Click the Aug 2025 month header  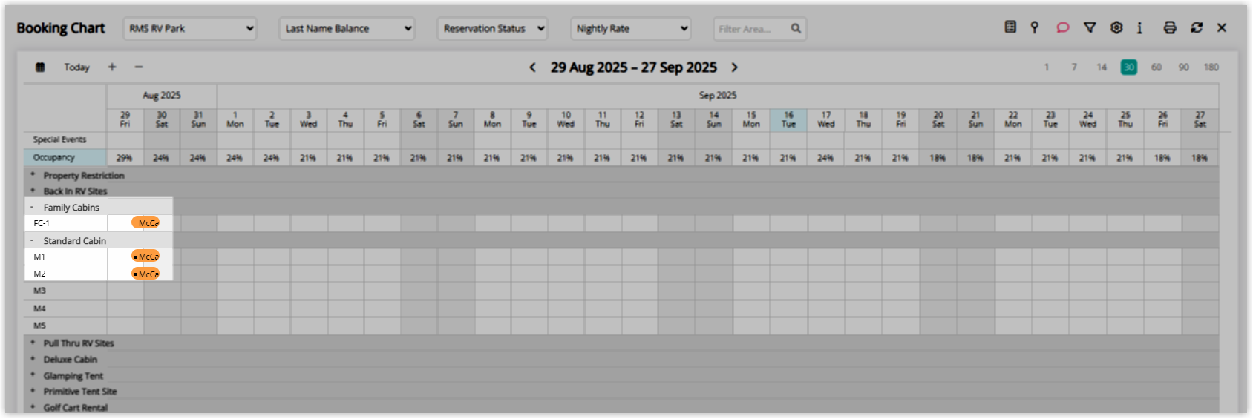pos(162,96)
